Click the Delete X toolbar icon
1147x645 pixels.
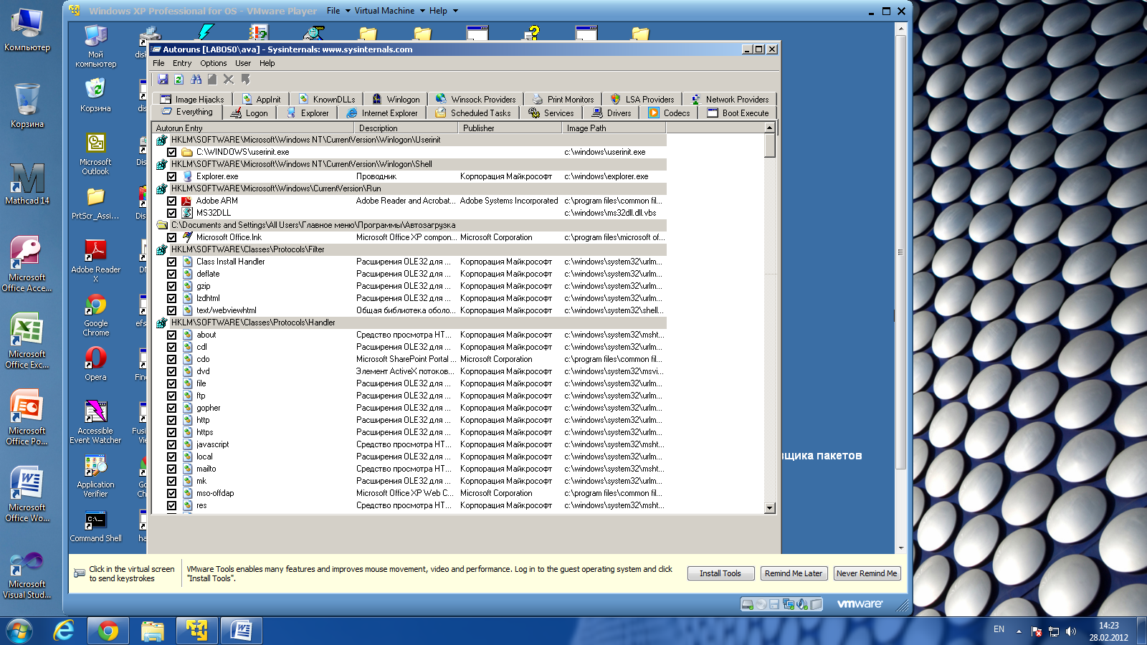point(229,80)
